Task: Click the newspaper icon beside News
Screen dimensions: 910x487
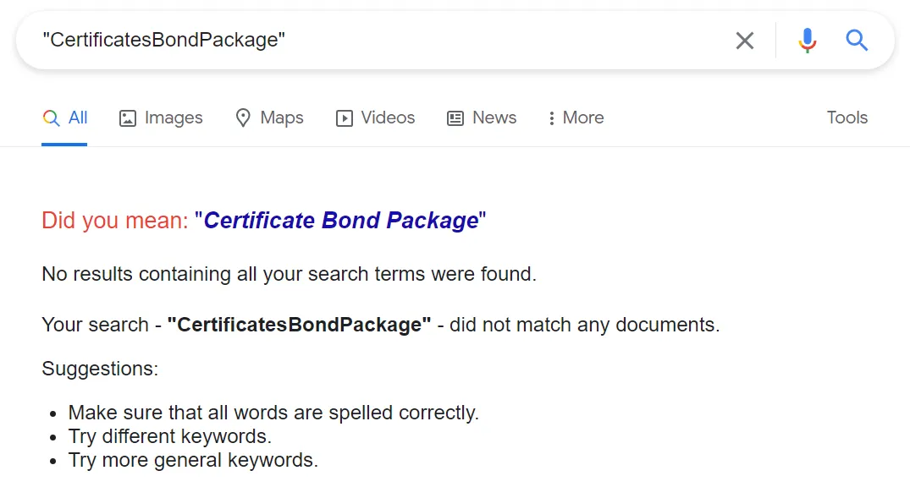Action: click(x=455, y=118)
